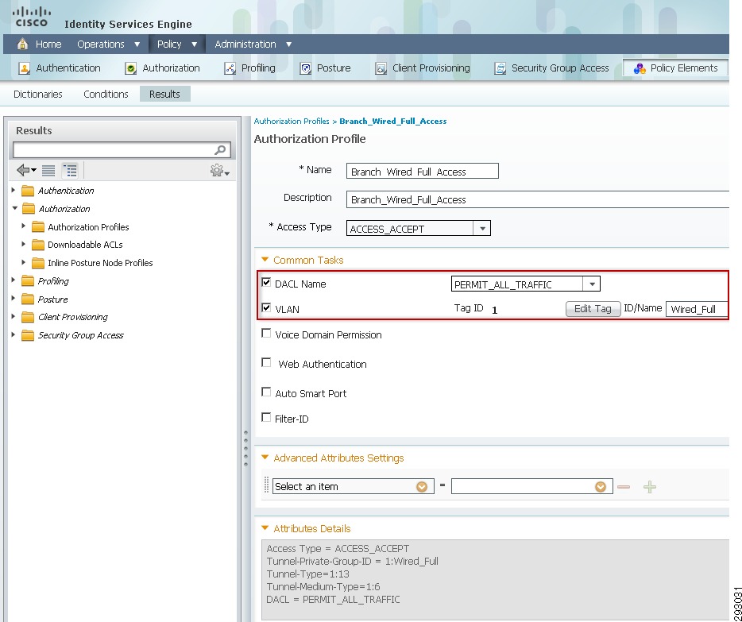
Task: Enable Web Authentication checkbox
Action: tap(266, 363)
